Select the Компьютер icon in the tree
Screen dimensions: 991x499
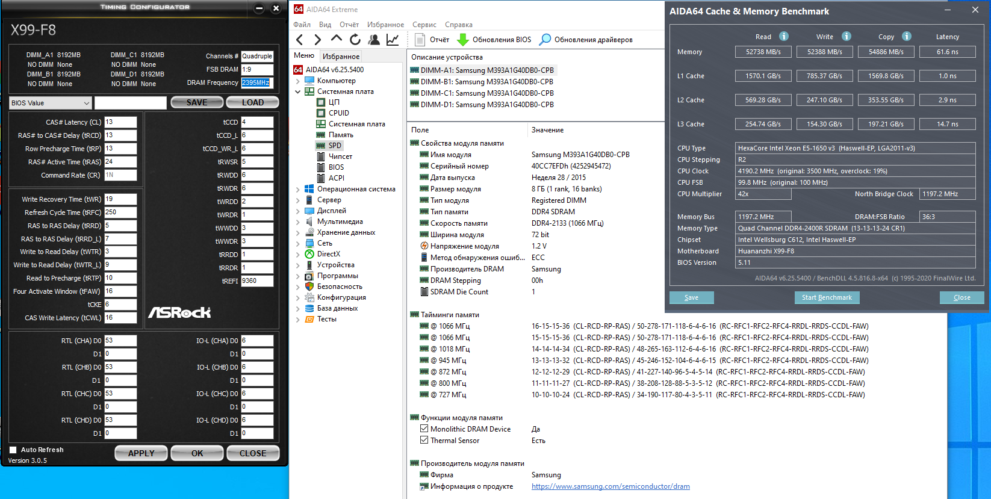(309, 81)
